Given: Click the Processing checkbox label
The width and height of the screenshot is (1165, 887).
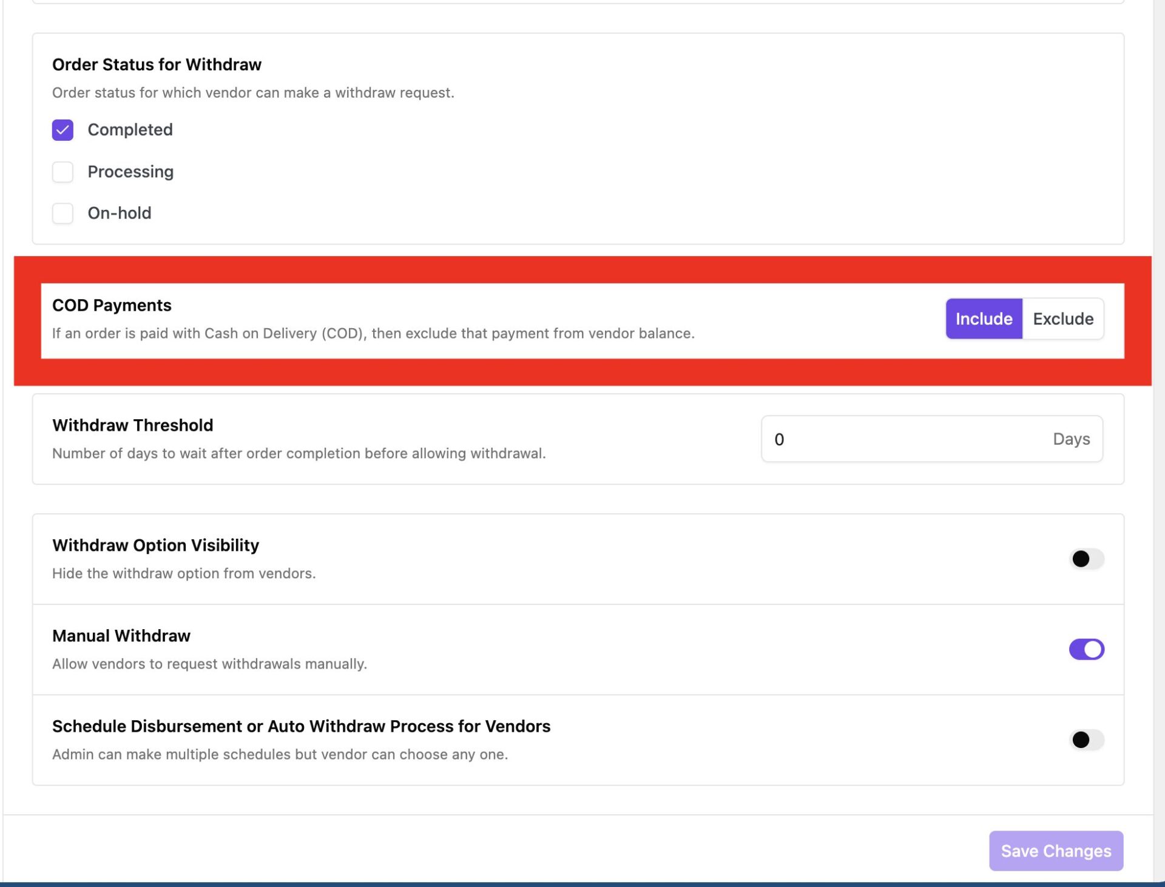Looking at the screenshot, I should (x=130, y=172).
